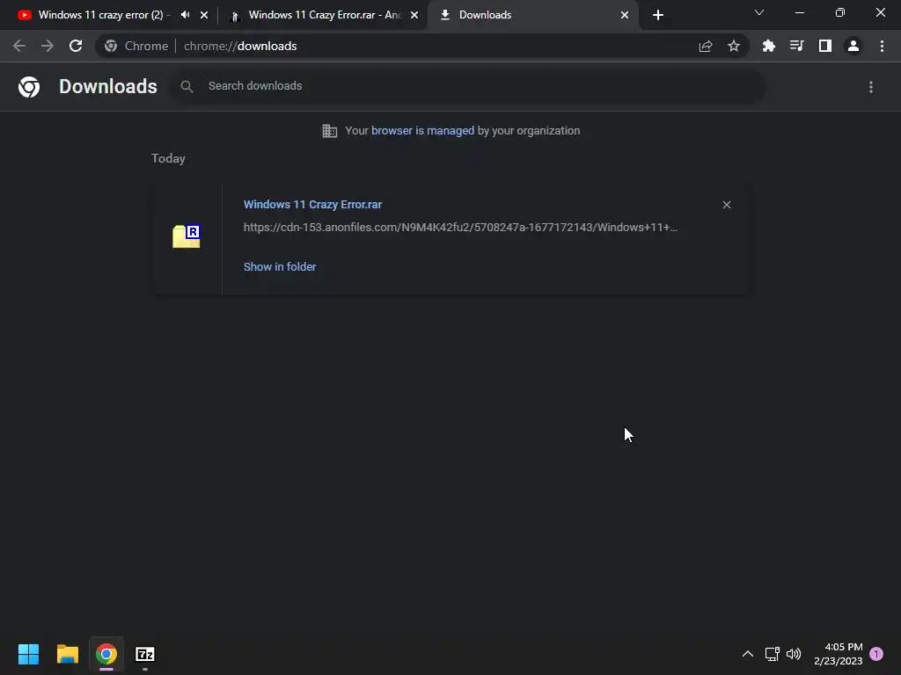Switch to the Windows 11 Crazy Error.rar AnonFiles tab
Image resolution: width=901 pixels, height=675 pixels.
pos(324,15)
